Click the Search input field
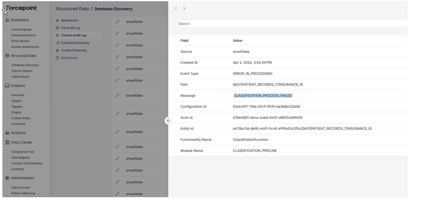Image resolution: width=426 pixels, height=199 pixels. coord(290,24)
